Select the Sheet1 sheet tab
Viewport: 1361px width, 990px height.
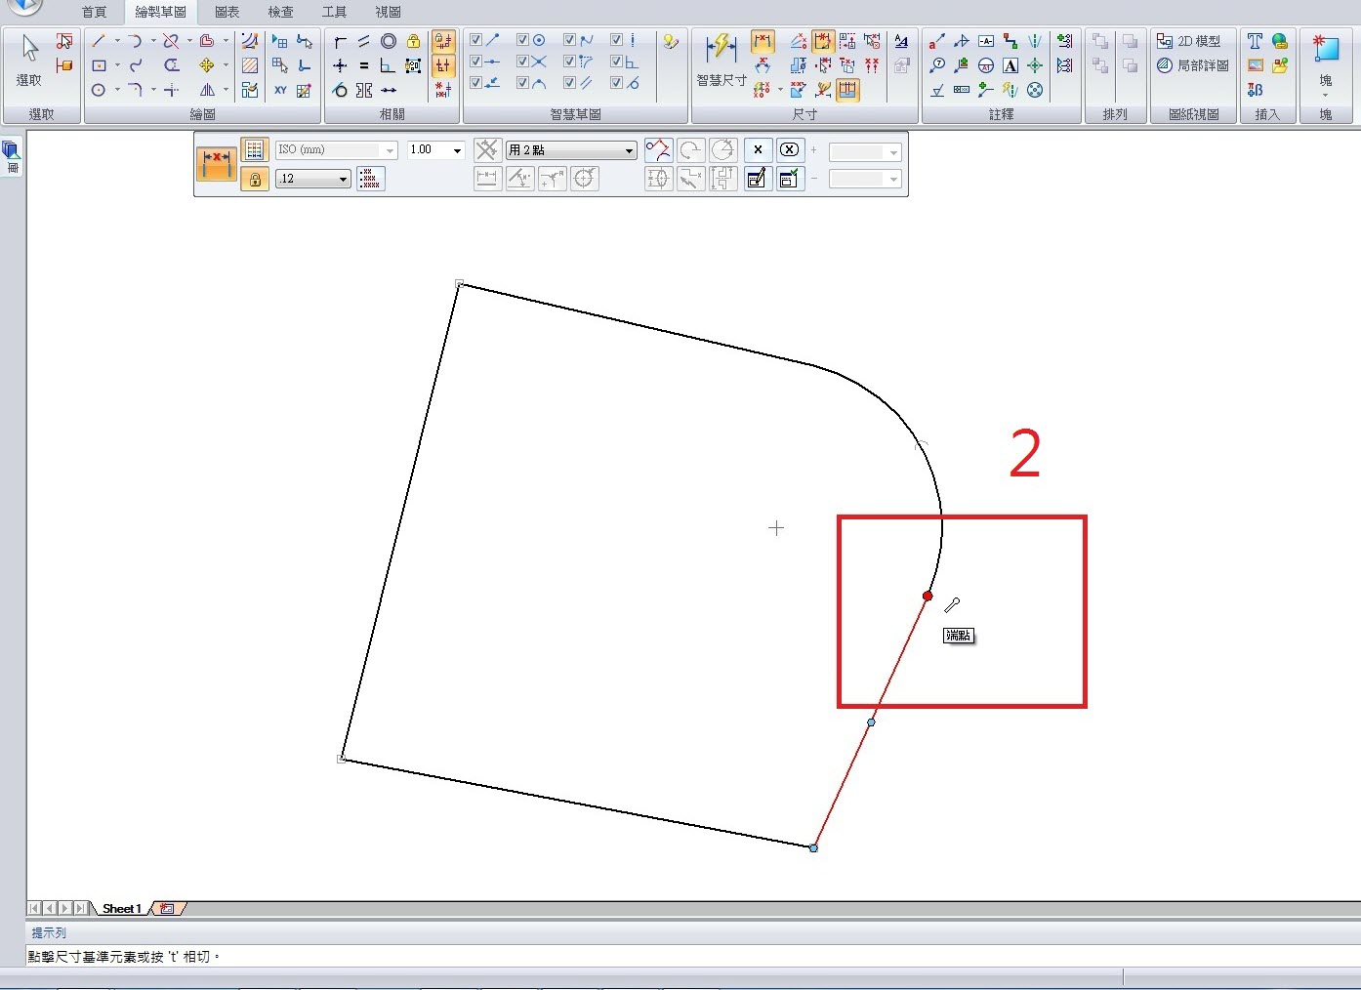tap(122, 909)
